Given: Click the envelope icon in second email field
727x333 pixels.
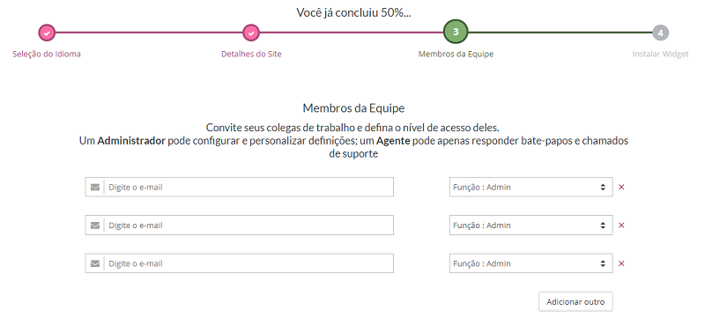Looking at the screenshot, I should coord(95,226).
